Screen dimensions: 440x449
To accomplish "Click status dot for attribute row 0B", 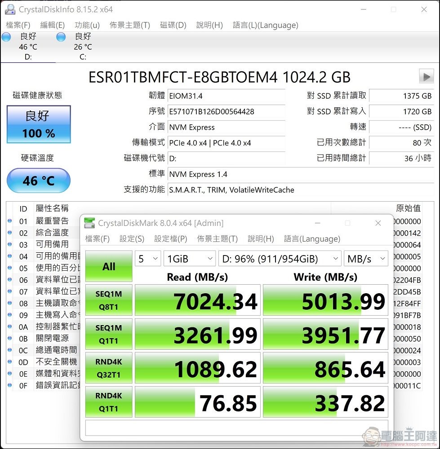I will (x=10, y=338).
